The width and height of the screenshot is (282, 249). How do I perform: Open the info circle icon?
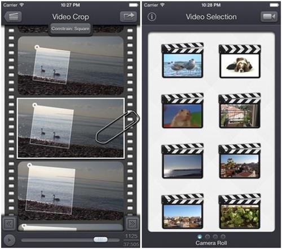152,17
